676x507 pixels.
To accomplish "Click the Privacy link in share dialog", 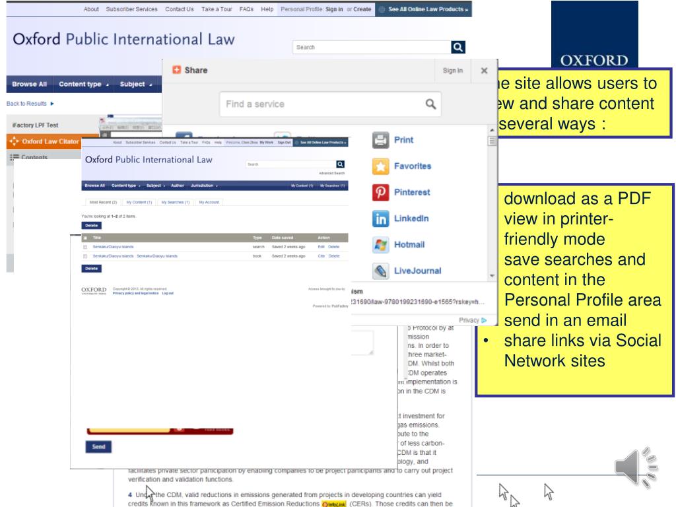I will click(469, 320).
